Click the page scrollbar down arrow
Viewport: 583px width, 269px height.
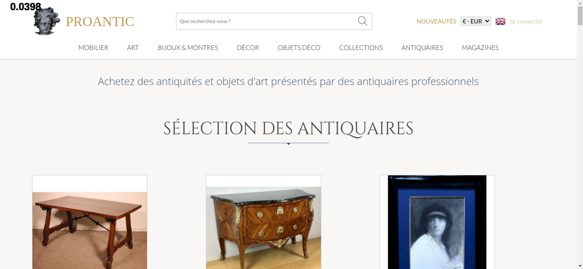pos(580,266)
